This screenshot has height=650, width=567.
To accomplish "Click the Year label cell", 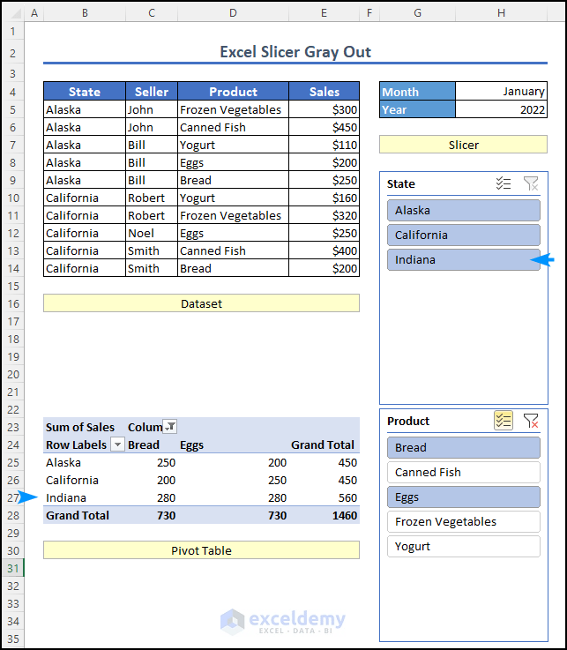I will (x=417, y=109).
